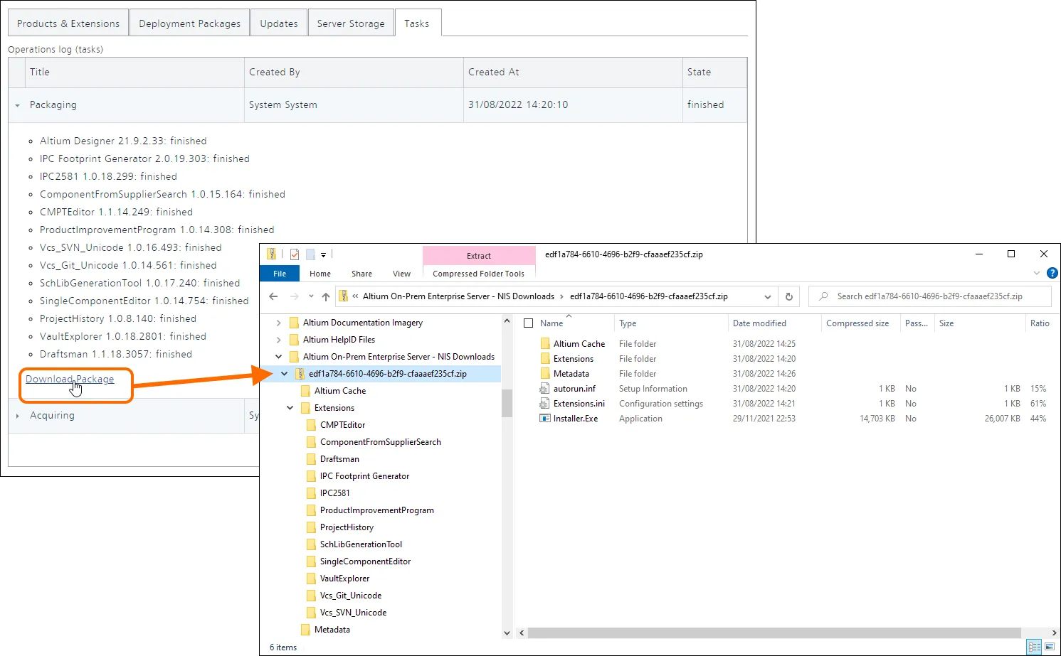Open Draftsman folder in tree
The image size is (1061, 656).
(339, 459)
